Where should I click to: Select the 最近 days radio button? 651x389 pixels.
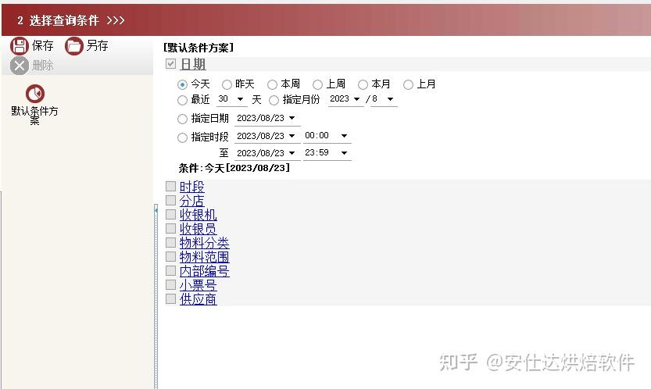tap(182, 100)
